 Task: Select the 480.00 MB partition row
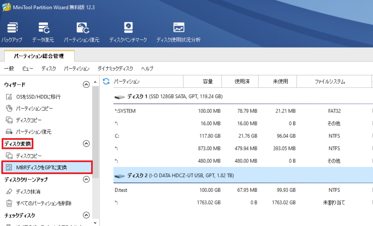click(x=243, y=161)
